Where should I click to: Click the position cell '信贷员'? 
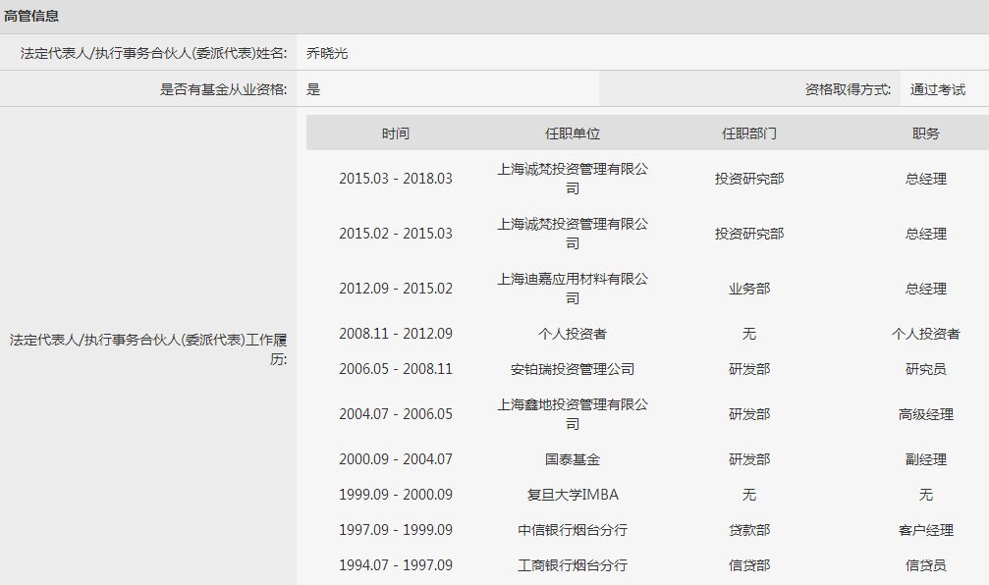coord(925,564)
